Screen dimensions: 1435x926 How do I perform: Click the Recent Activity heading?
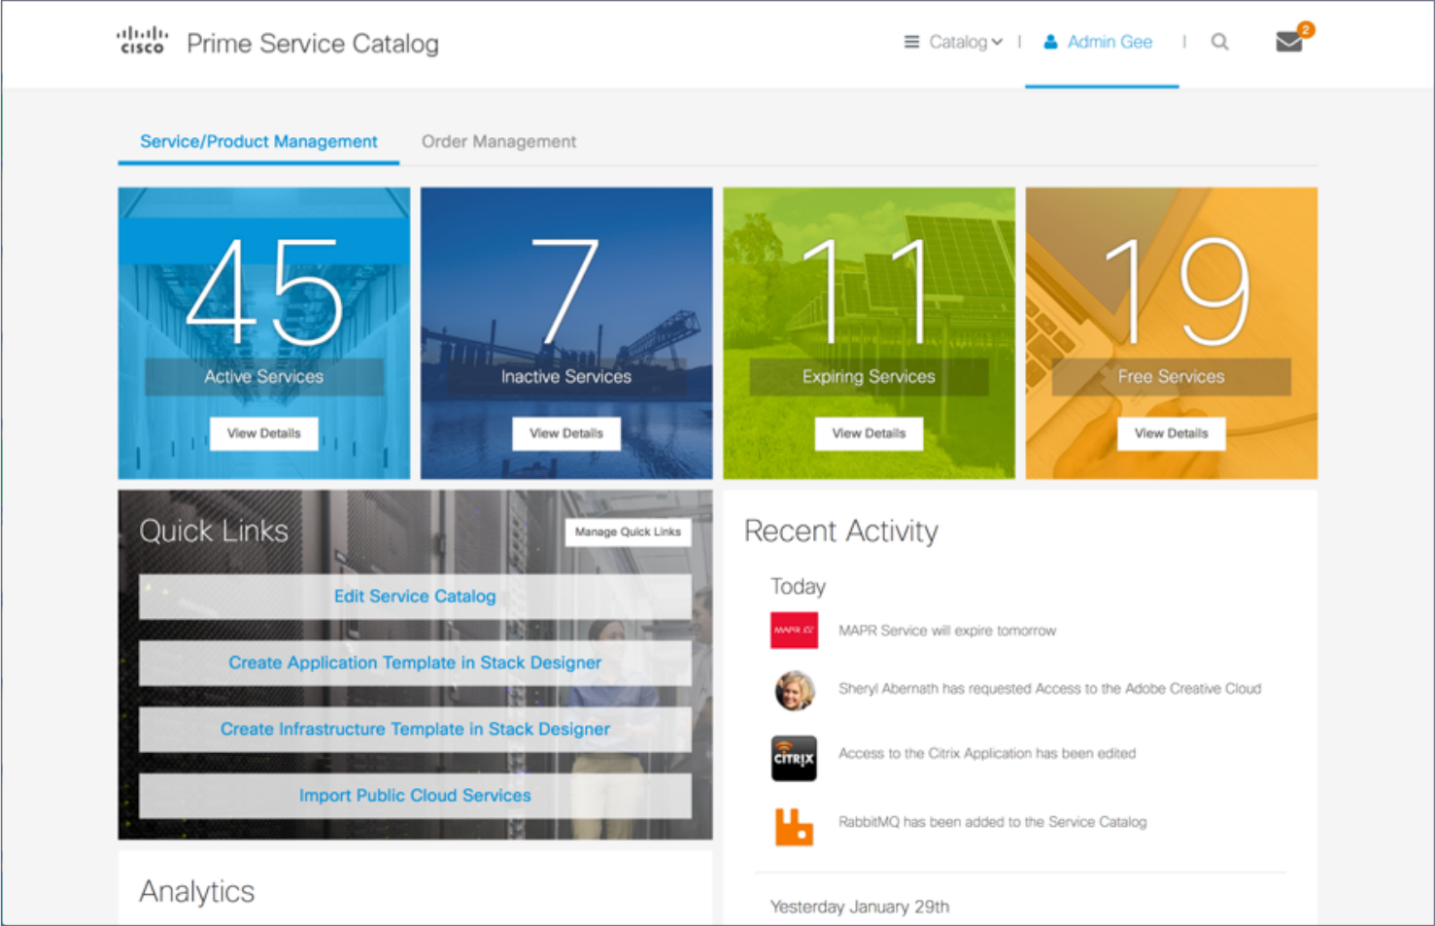pos(841,532)
